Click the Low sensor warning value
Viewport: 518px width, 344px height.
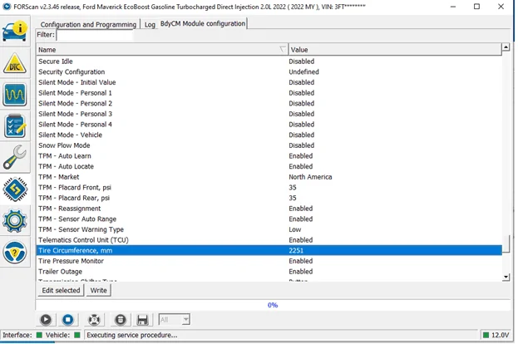point(294,229)
